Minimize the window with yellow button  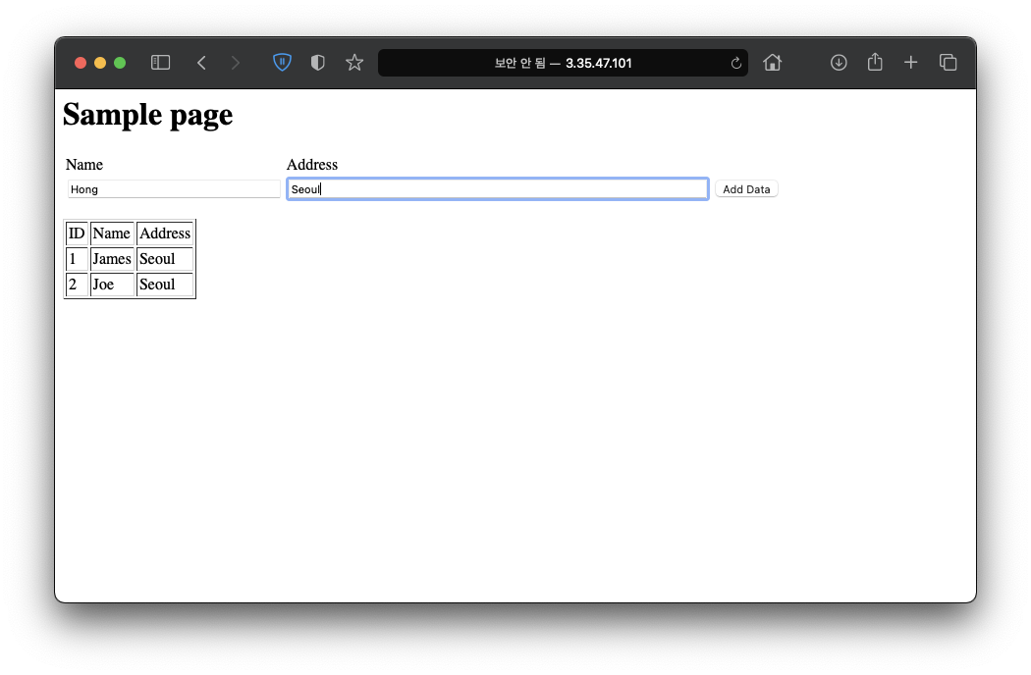pyautogui.click(x=100, y=63)
